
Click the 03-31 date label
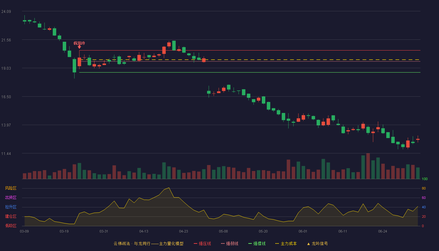[104, 231]
